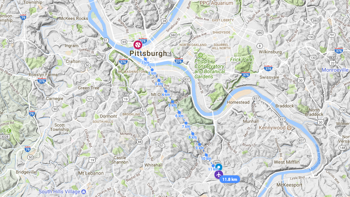The width and height of the screenshot is (350, 197).
Task: Click the South Hills Village shopping icon
Action: [83, 191]
